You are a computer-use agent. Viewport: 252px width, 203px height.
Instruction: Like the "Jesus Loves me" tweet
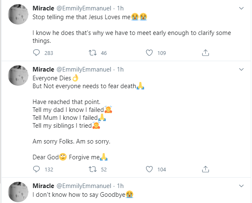pos(150,53)
